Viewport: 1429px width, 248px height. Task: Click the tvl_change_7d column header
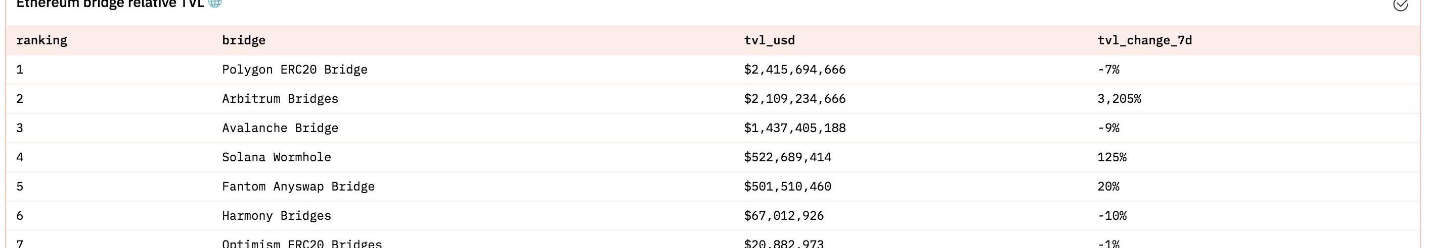point(1144,40)
